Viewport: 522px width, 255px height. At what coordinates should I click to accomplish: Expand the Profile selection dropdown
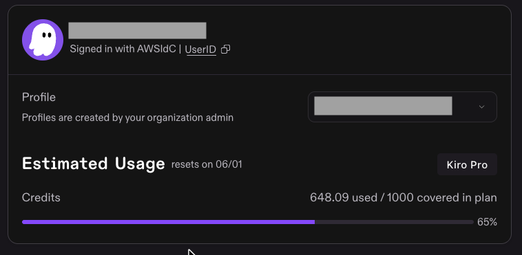[x=402, y=107]
